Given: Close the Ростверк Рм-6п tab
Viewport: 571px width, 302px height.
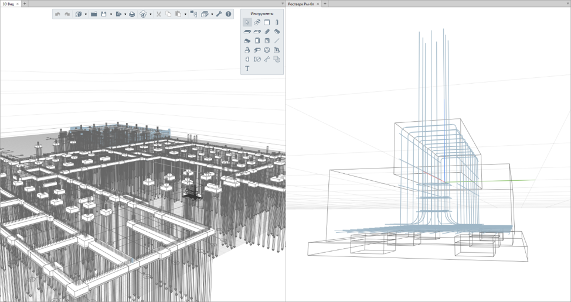Looking at the screenshot, I should coord(319,4).
